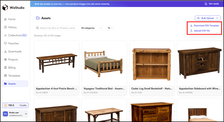224x122 pixels.
Task: Click the 1151.5 Credits button
Action: [x=15, y=105]
